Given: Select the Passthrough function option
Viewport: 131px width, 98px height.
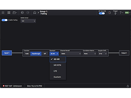Looking at the screenshot, I should tap(36, 54).
